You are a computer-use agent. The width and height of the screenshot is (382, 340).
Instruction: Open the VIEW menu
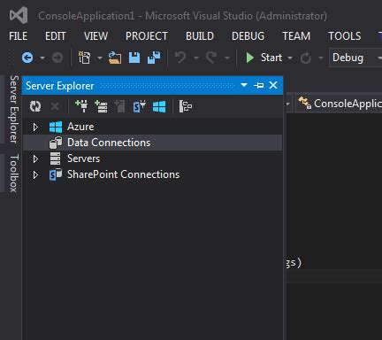(95, 36)
